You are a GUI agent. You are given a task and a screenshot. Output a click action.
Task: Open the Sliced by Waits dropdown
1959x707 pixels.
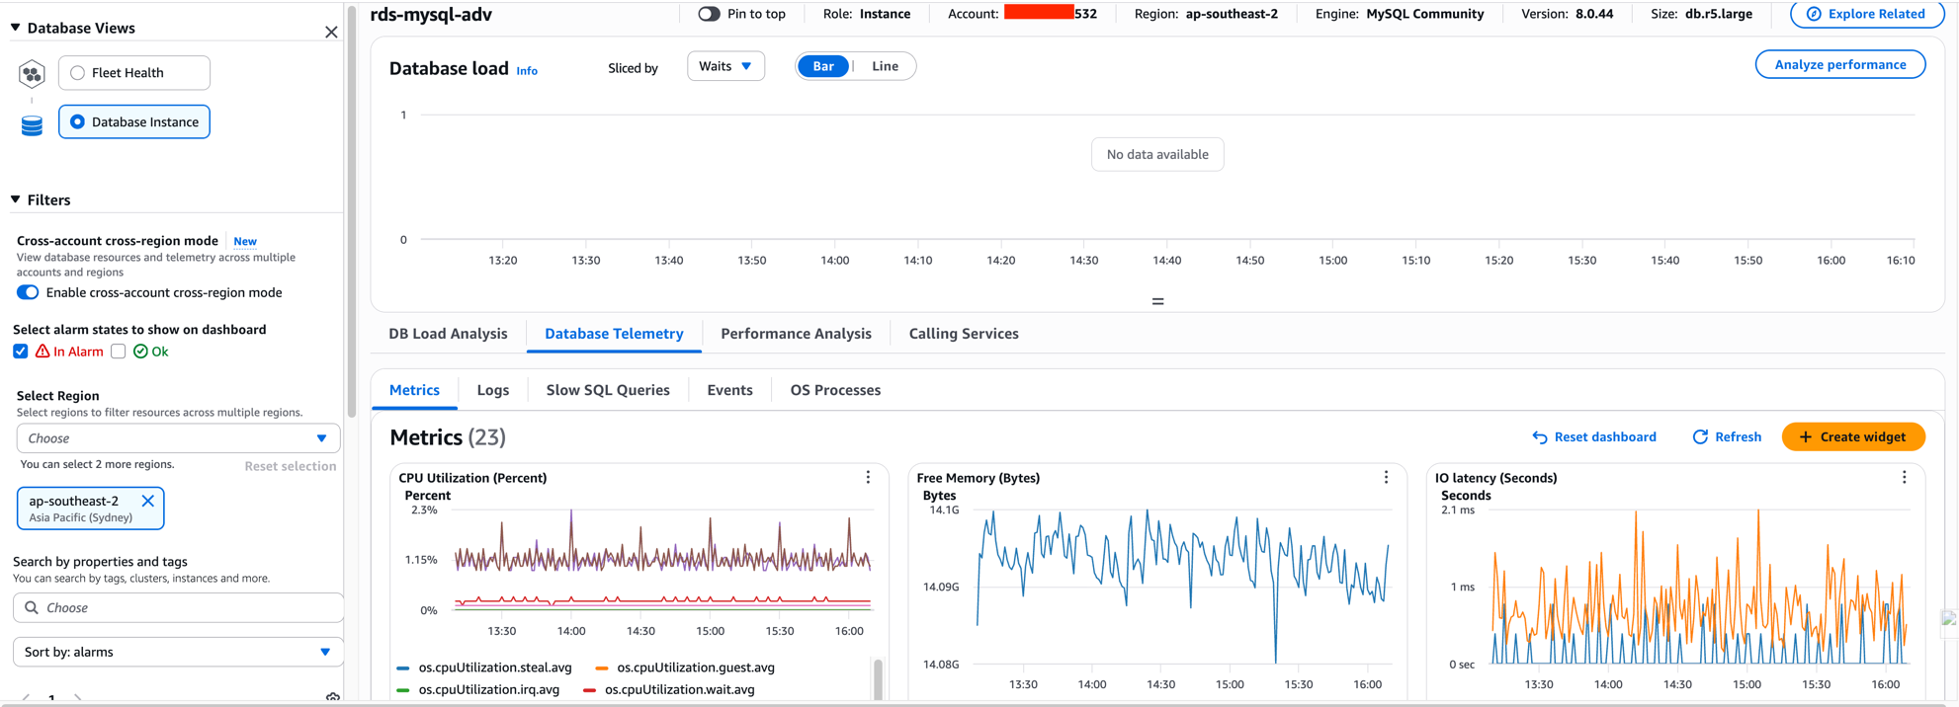(725, 66)
